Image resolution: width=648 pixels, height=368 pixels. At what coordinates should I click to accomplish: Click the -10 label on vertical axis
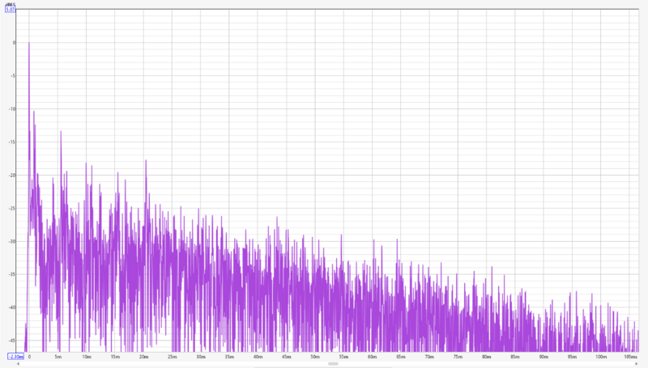12,109
